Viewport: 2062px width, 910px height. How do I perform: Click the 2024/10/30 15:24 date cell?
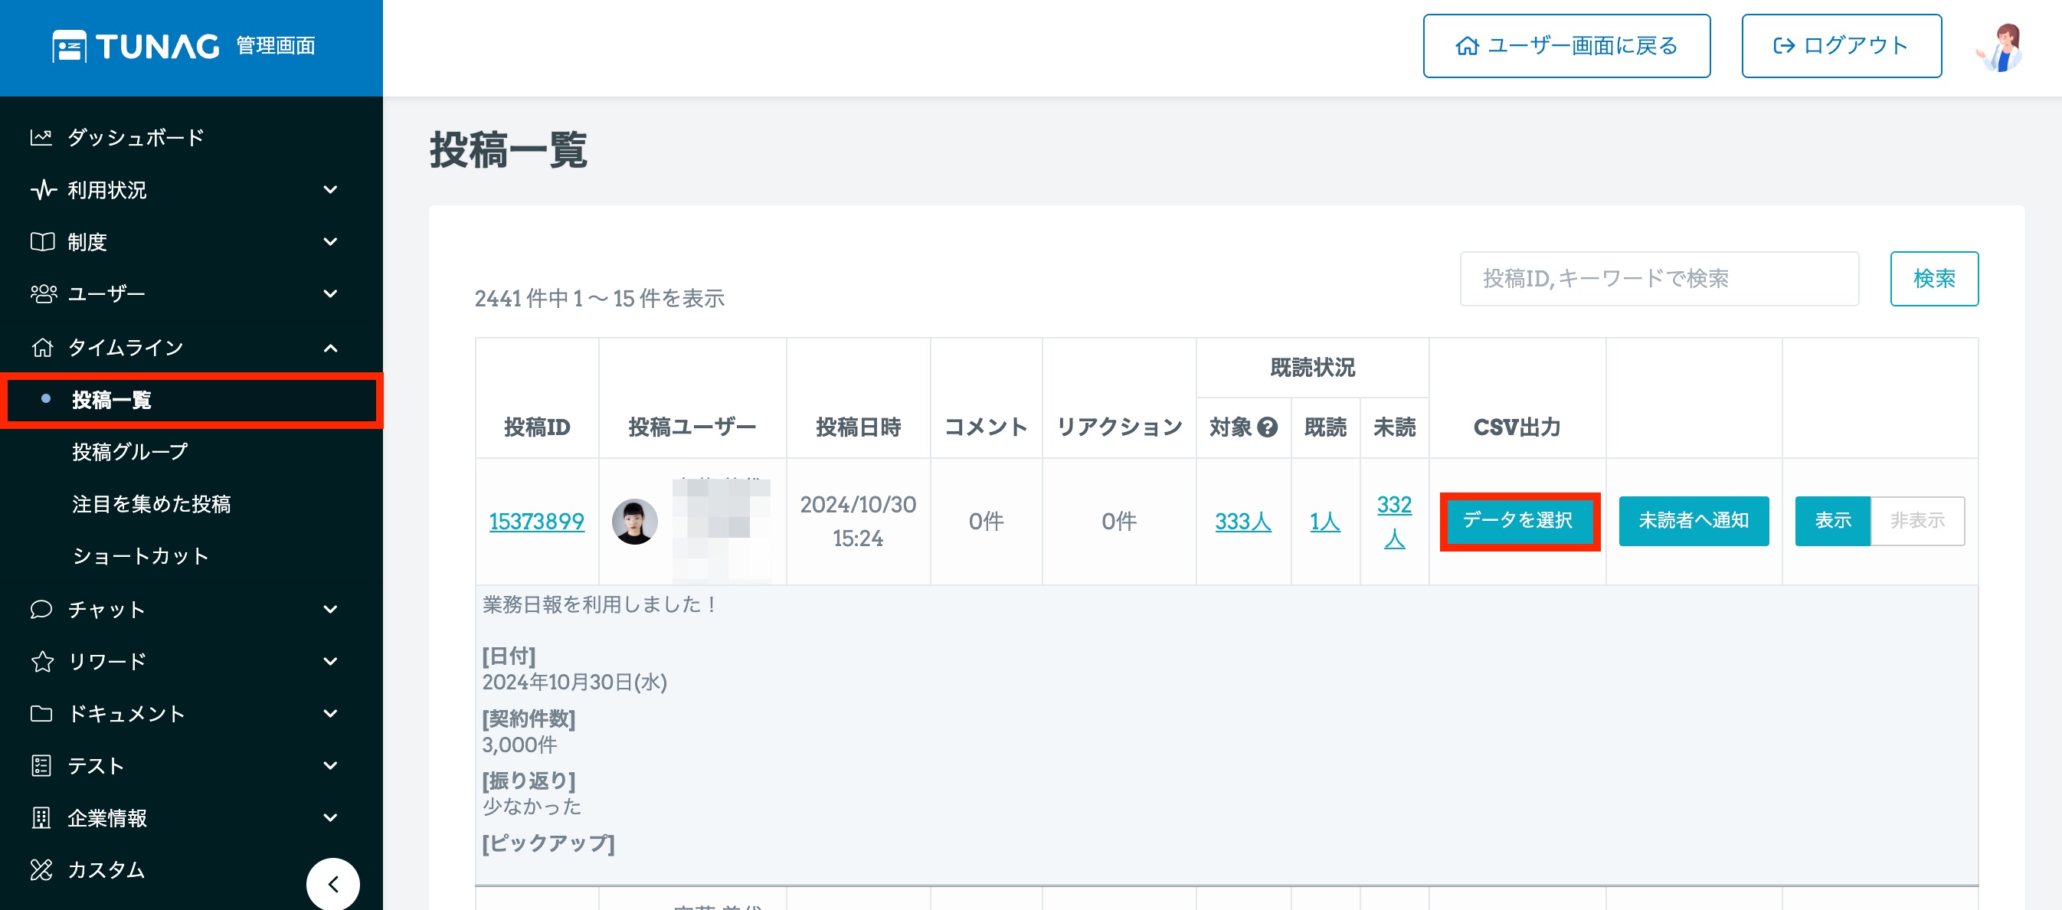click(x=857, y=521)
